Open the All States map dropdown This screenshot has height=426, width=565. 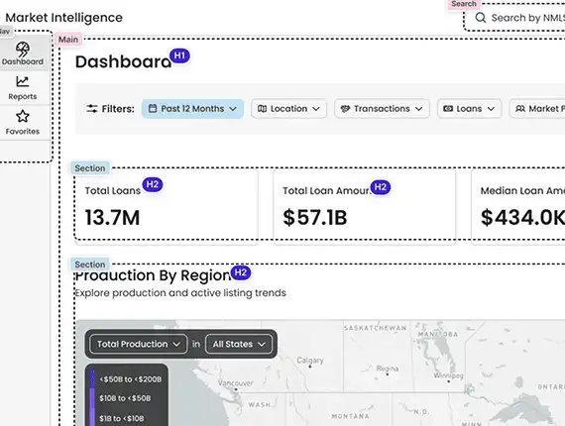239,344
